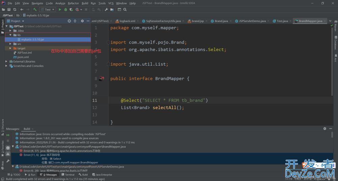Collapse the lib folder
338x181 pixels.
pos(10,35)
